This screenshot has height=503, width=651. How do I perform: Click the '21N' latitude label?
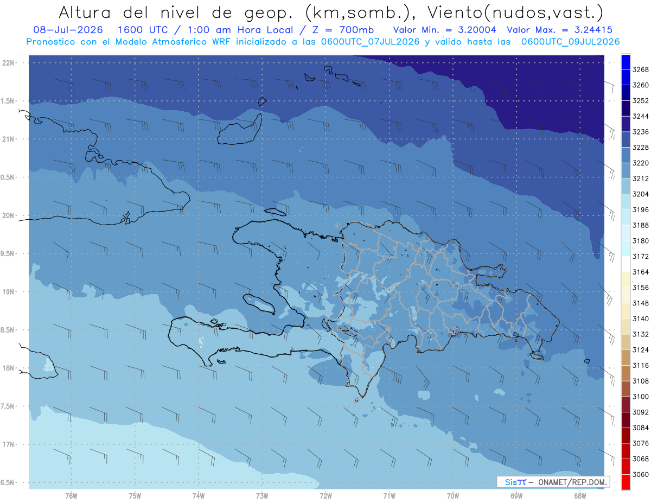9,139
